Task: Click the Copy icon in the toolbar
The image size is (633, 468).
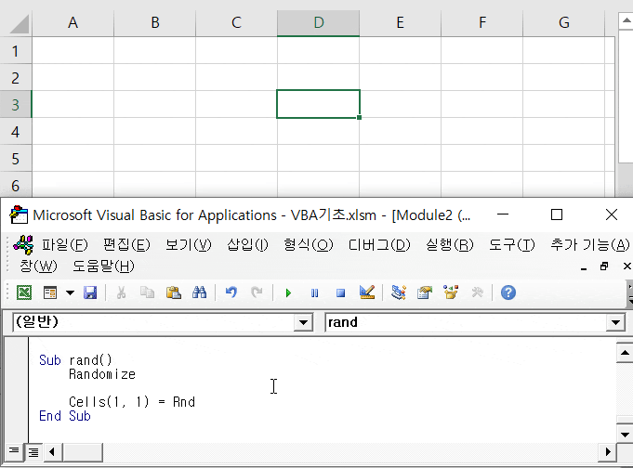Action: (147, 292)
